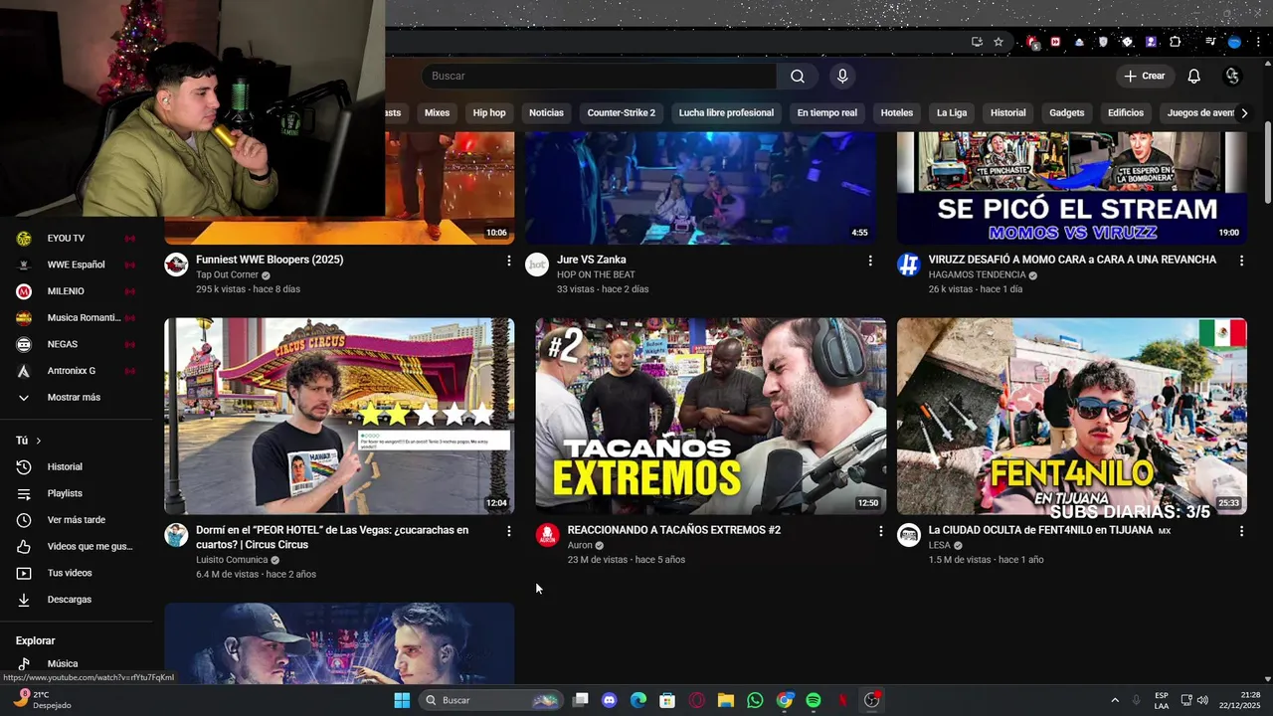This screenshot has width=1273, height=716.
Task: Open options for Circus Circus hotel video
Action: coord(509,531)
